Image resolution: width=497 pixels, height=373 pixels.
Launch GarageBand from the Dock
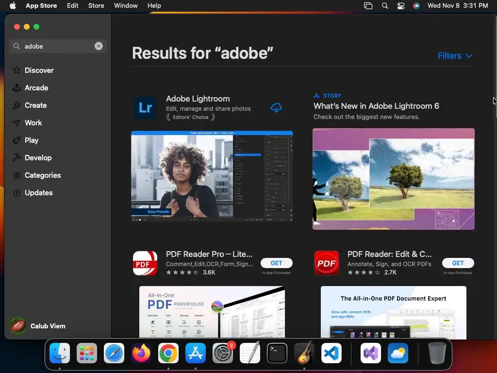pyautogui.click(x=304, y=353)
